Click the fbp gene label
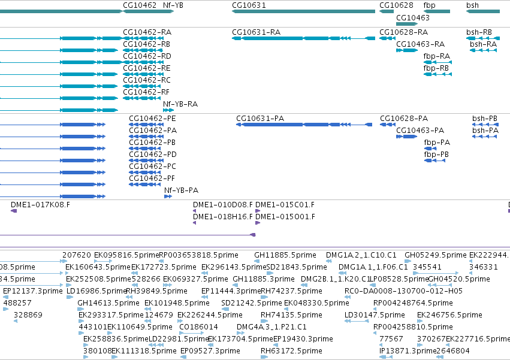 coord(429,5)
